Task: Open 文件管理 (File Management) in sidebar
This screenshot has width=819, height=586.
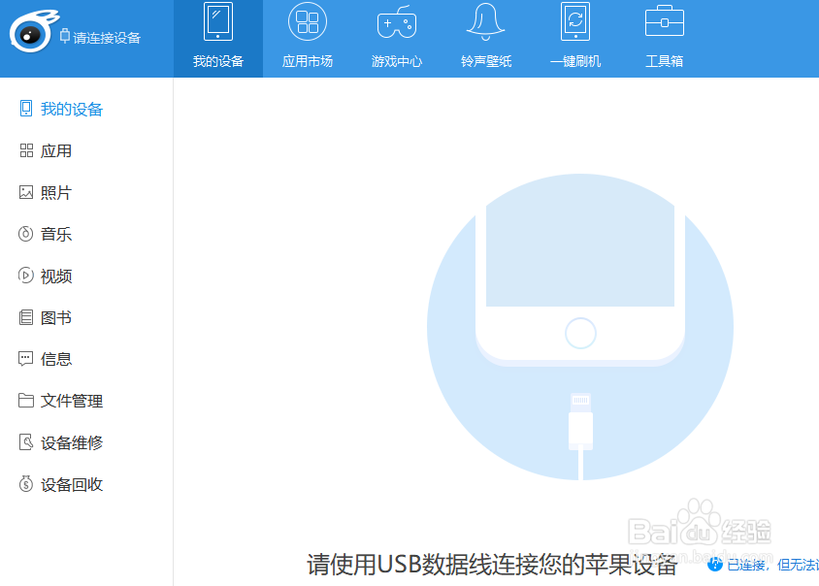Action: coord(58,401)
